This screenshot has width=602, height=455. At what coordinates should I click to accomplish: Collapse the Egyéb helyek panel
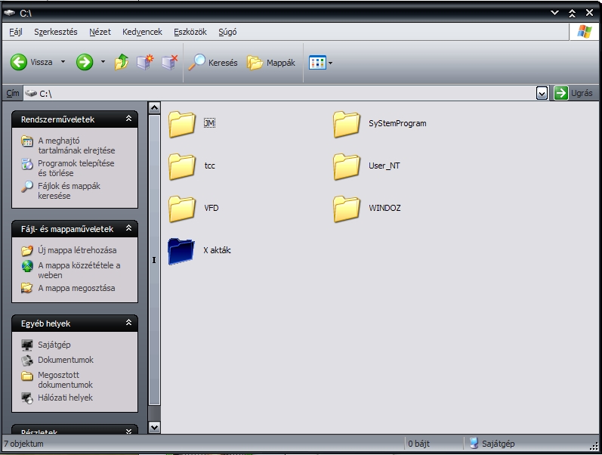pyautogui.click(x=128, y=323)
